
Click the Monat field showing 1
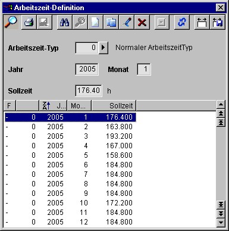[x=144, y=69]
